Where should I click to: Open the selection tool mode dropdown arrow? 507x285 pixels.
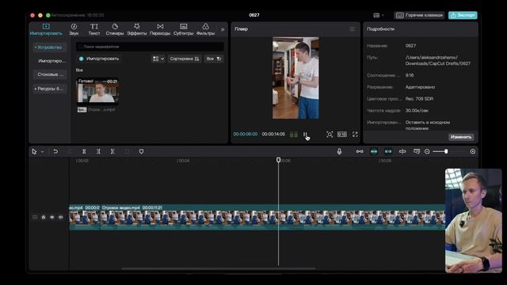coord(42,151)
